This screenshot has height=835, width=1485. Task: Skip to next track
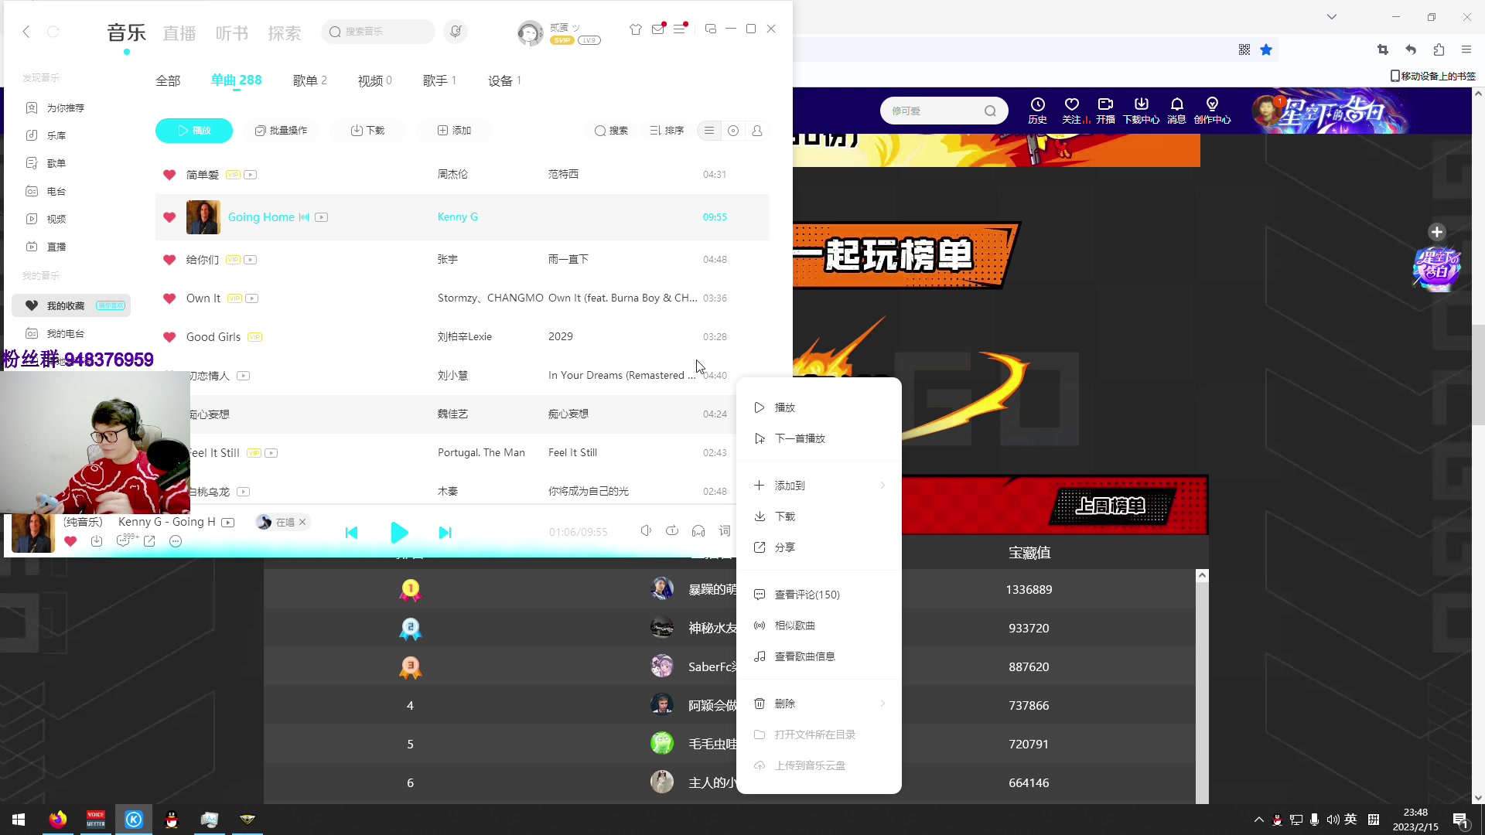(445, 533)
